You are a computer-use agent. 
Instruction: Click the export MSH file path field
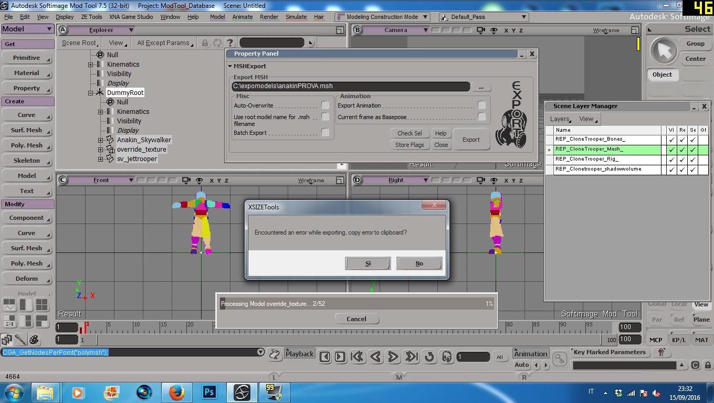click(x=351, y=87)
